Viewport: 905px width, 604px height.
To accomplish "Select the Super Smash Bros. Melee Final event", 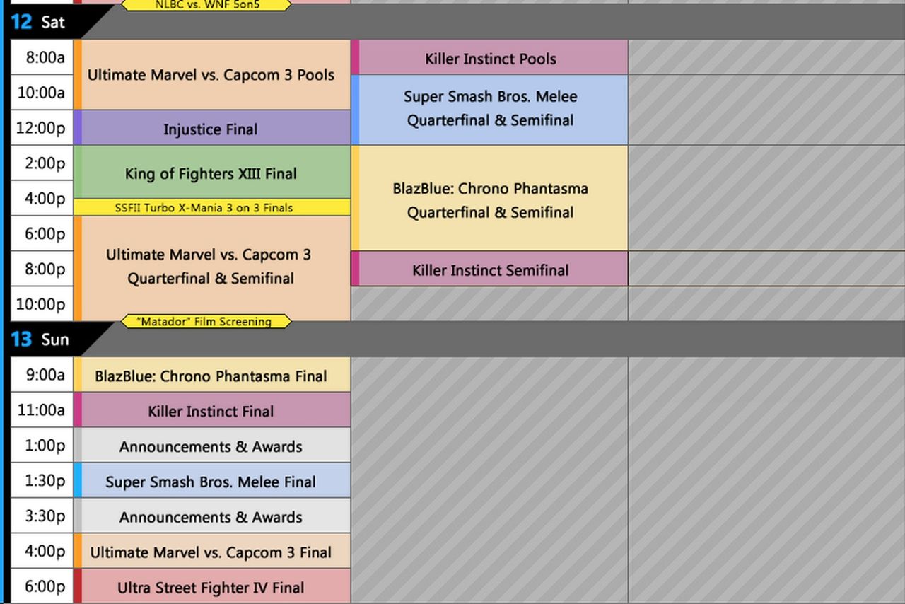I will [x=211, y=482].
